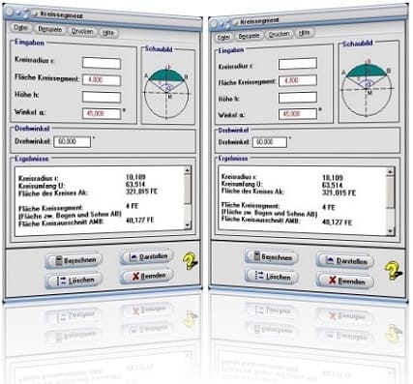This screenshot has width=413, height=384.
Task: Click Berechnen button in left window
Action: coord(74,260)
